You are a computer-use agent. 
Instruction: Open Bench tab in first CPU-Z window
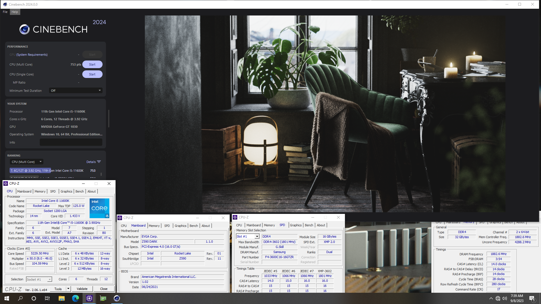pos(80,191)
